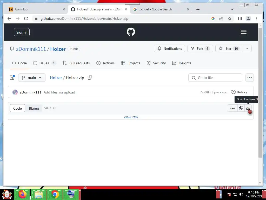266x200 pixels.
Task: Open the Add files via upload commit
Action: [59, 92]
